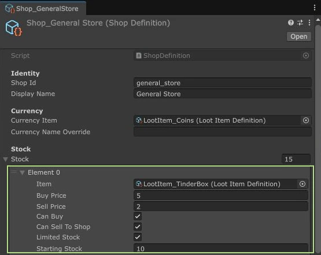321x255 pixels.
Task: Click the Buy Price field
Action: (221, 195)
